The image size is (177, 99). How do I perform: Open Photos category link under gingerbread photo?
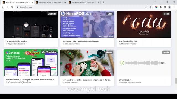(x=75, y=82)
